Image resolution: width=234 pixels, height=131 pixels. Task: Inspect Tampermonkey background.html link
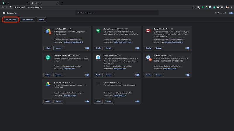(x=120, y=95)
